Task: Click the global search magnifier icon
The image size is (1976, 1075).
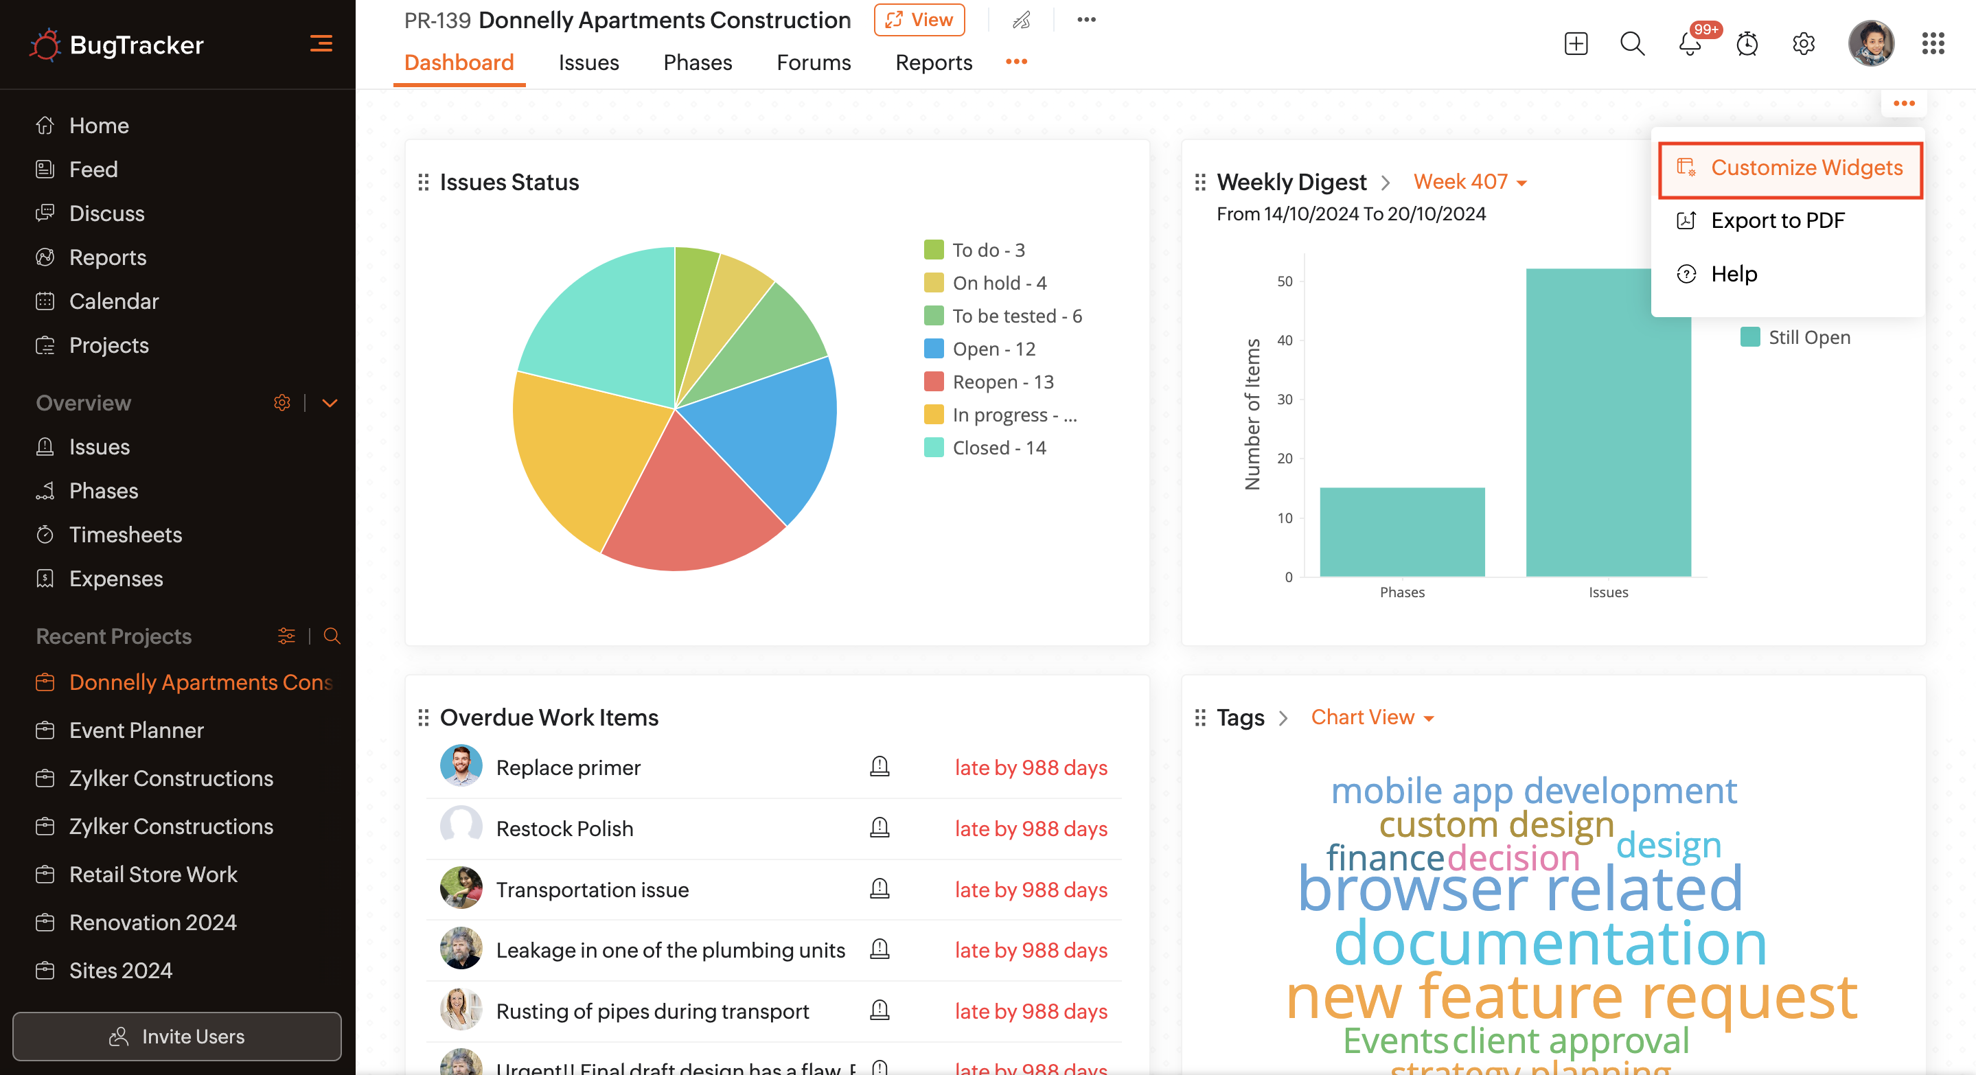Action: pyautogui.click(x=1631, y=45)
